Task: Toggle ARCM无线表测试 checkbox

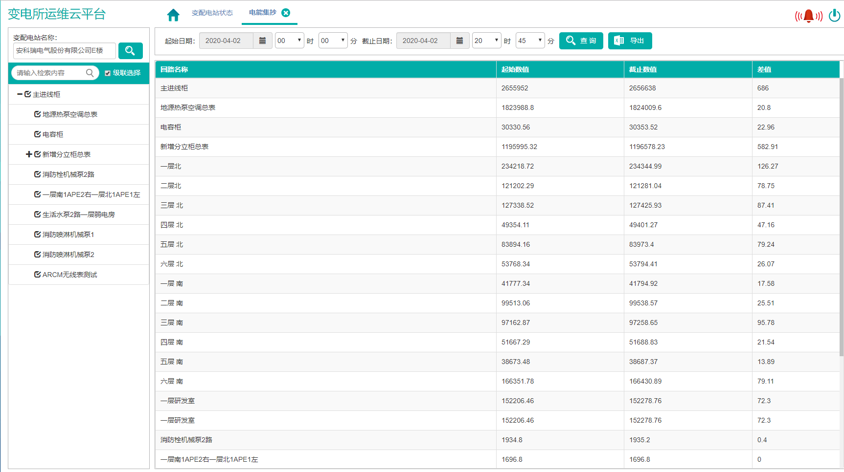Action: click(38, 275)
